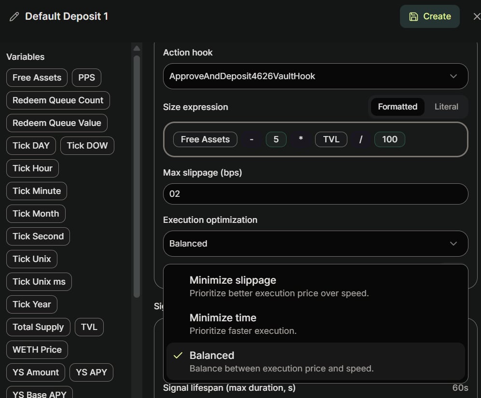Click the Create button
This screenshot has width=481, height=398.
429,16
